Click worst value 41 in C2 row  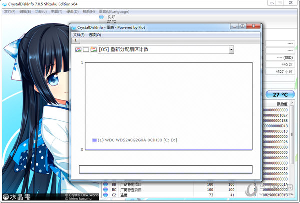click(x=232, y=195)
